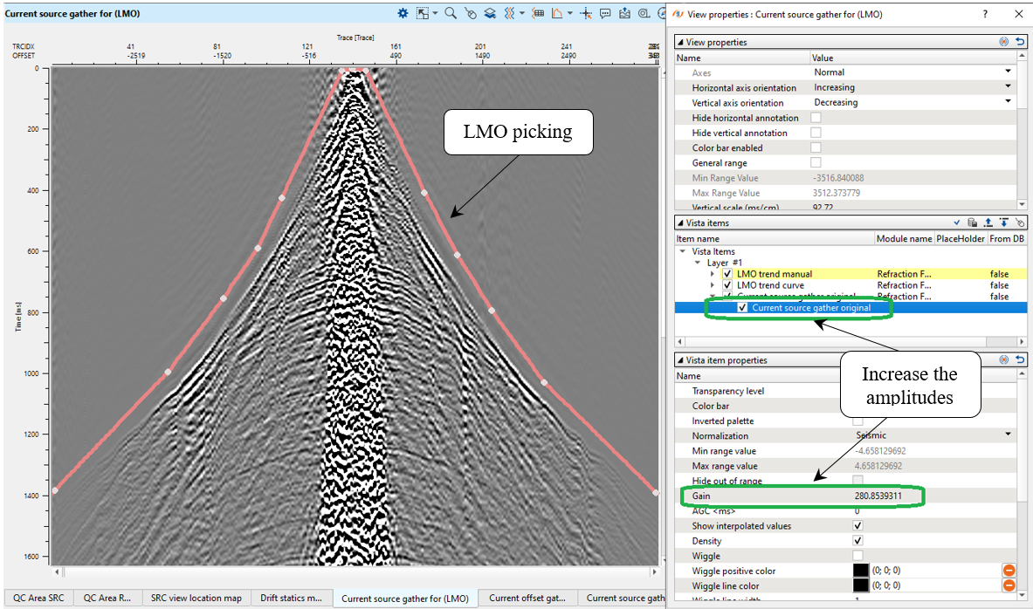This screenshot has width=1033, height=609.
Task: Select the crosshair cursor tool
Action: click(x=585, y=13)
